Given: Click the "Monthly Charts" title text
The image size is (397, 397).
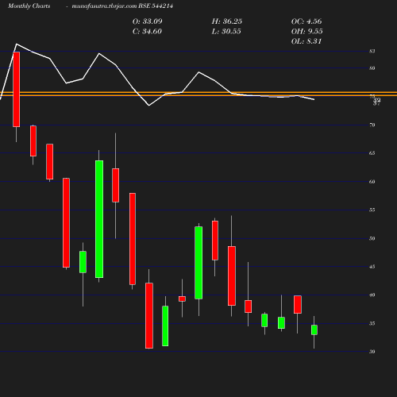Looking at the screenshot, I should [x=29, y=6].
